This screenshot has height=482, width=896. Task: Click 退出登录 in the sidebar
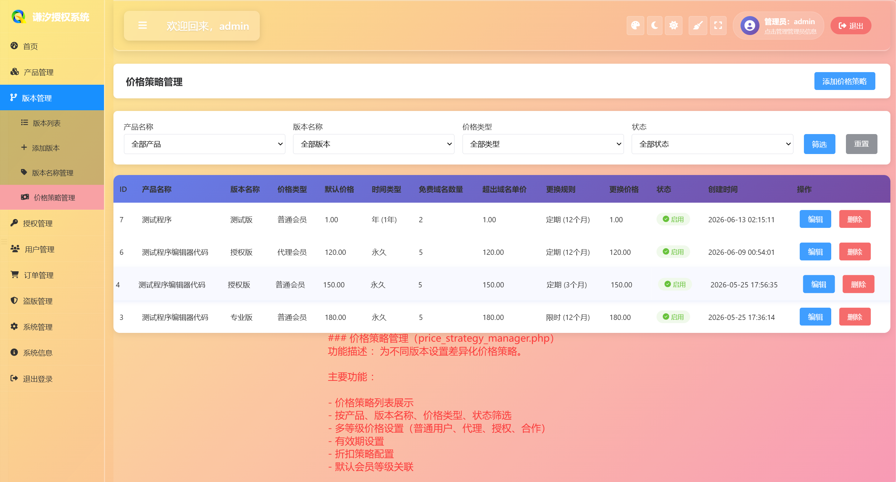point(52,379)
